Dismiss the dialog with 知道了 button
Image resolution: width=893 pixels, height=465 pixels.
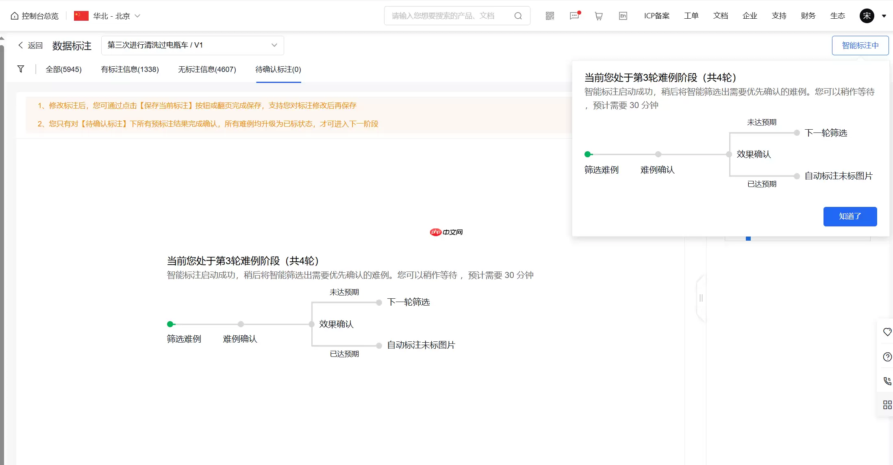[x=850, y=216]
